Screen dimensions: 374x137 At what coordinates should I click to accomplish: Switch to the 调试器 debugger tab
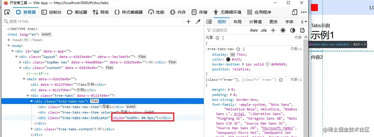[x=77, y=12]
